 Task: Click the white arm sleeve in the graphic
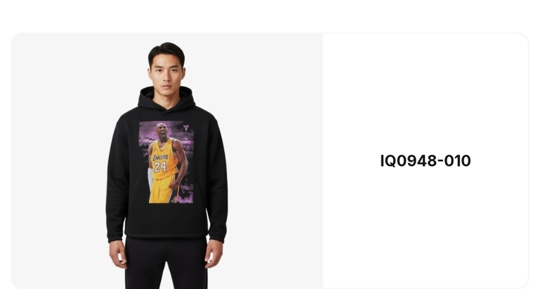click(x=150, y=178)
